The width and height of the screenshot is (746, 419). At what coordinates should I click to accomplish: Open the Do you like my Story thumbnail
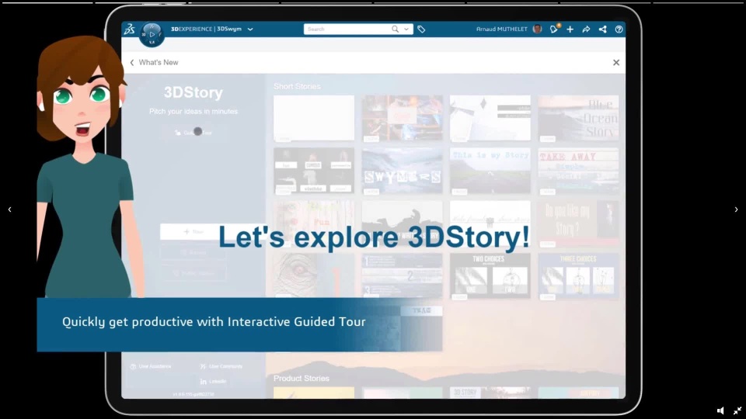coord(578,223)
